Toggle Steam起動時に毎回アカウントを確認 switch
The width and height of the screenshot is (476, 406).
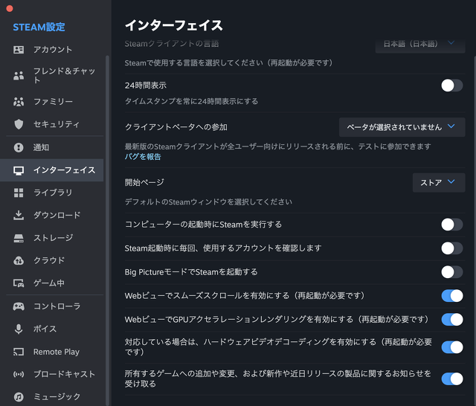point(451,248)
